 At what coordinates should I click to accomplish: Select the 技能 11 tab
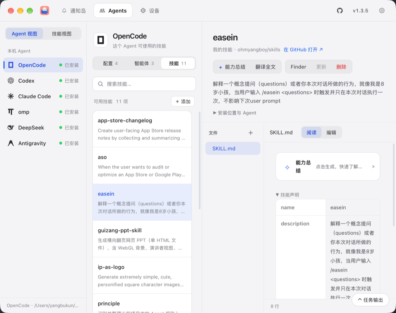[x=178, y=63]
